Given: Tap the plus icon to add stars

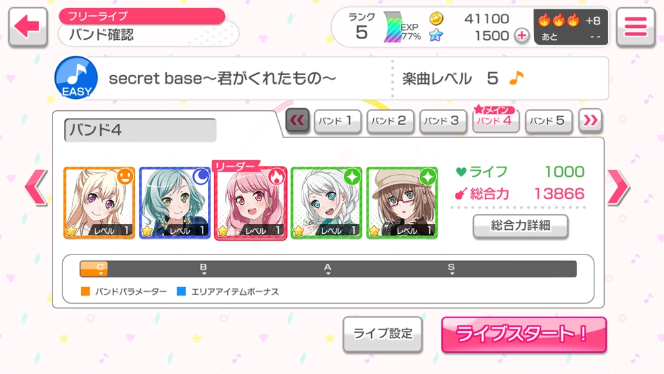Looking at the screenshot, I should [522, 36].
